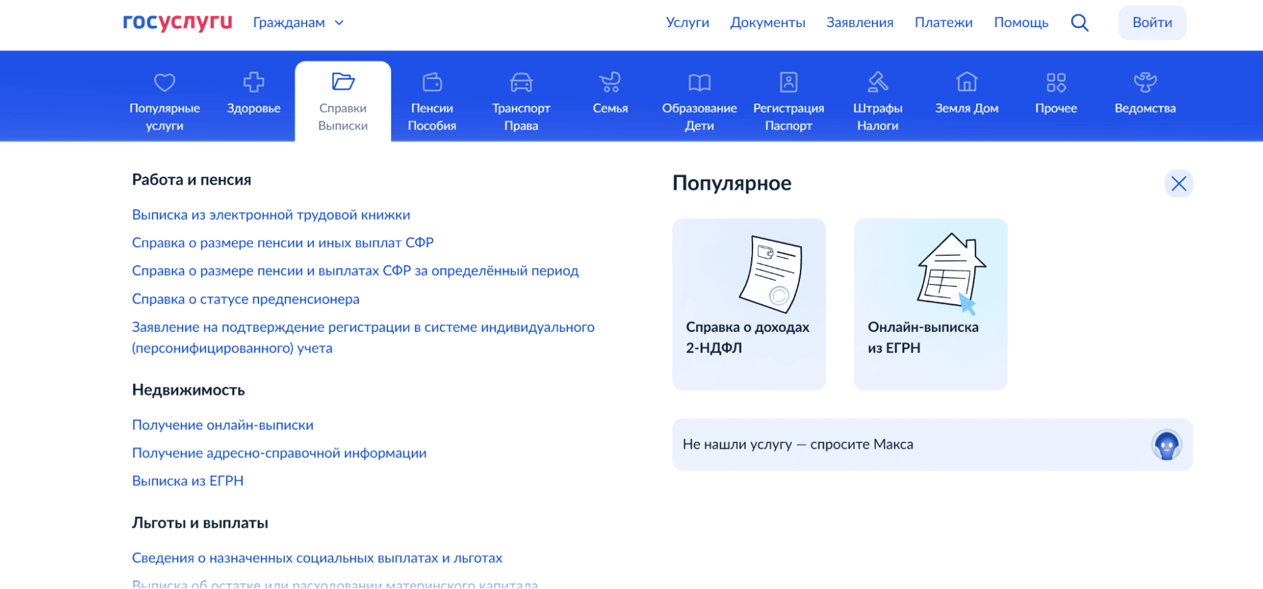Viewport: 1263px width, 589px height.
Task: Select the Ведомства emblem icon
Action: coord(1145,82)
